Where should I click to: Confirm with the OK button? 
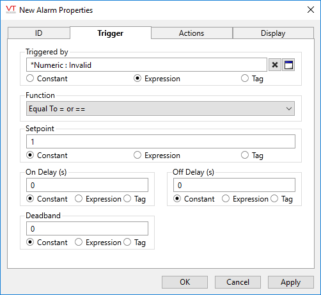pyautogui.click(x=185, y=282)
